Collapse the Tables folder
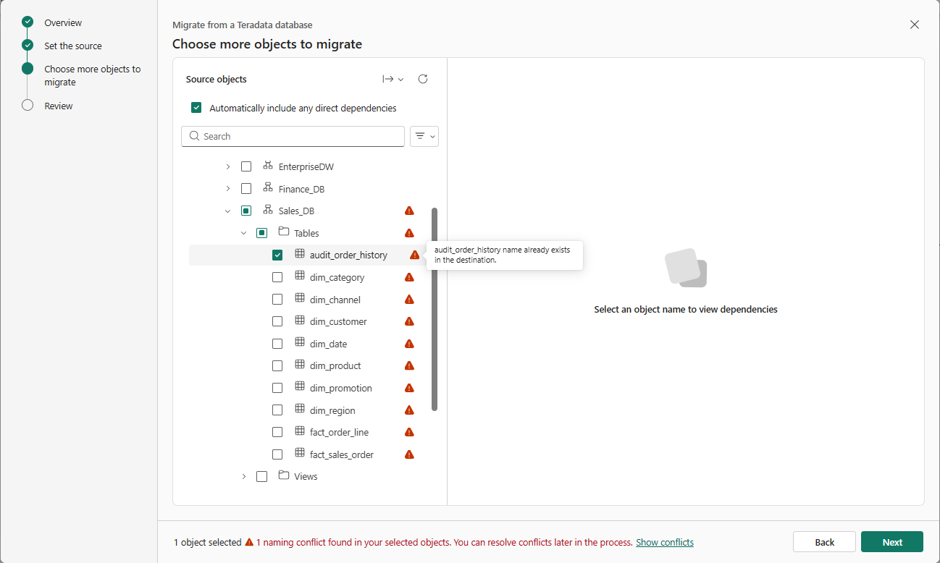 (243, 233)
